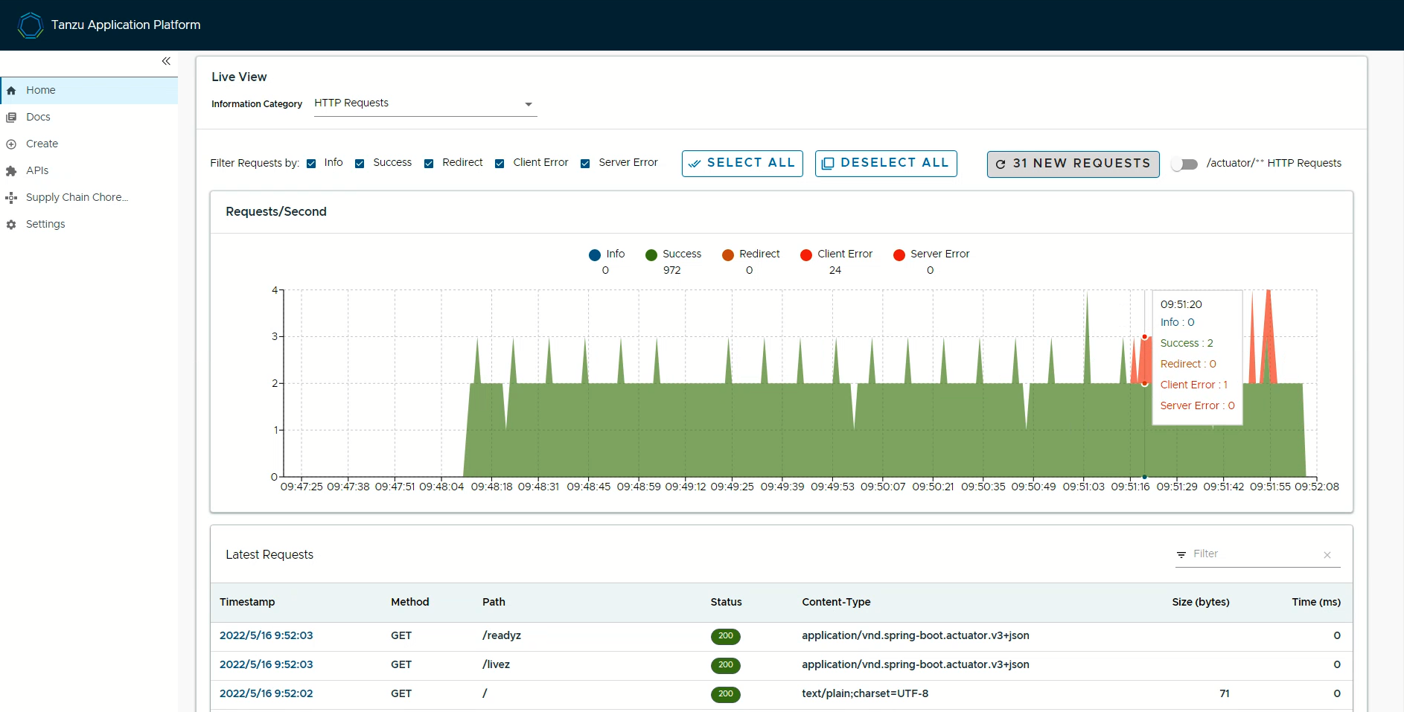Open Docs from the sidebar
1404x712 pixels.
click(89, 117)
